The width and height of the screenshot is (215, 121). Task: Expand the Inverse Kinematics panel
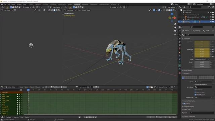pos(189,101)
